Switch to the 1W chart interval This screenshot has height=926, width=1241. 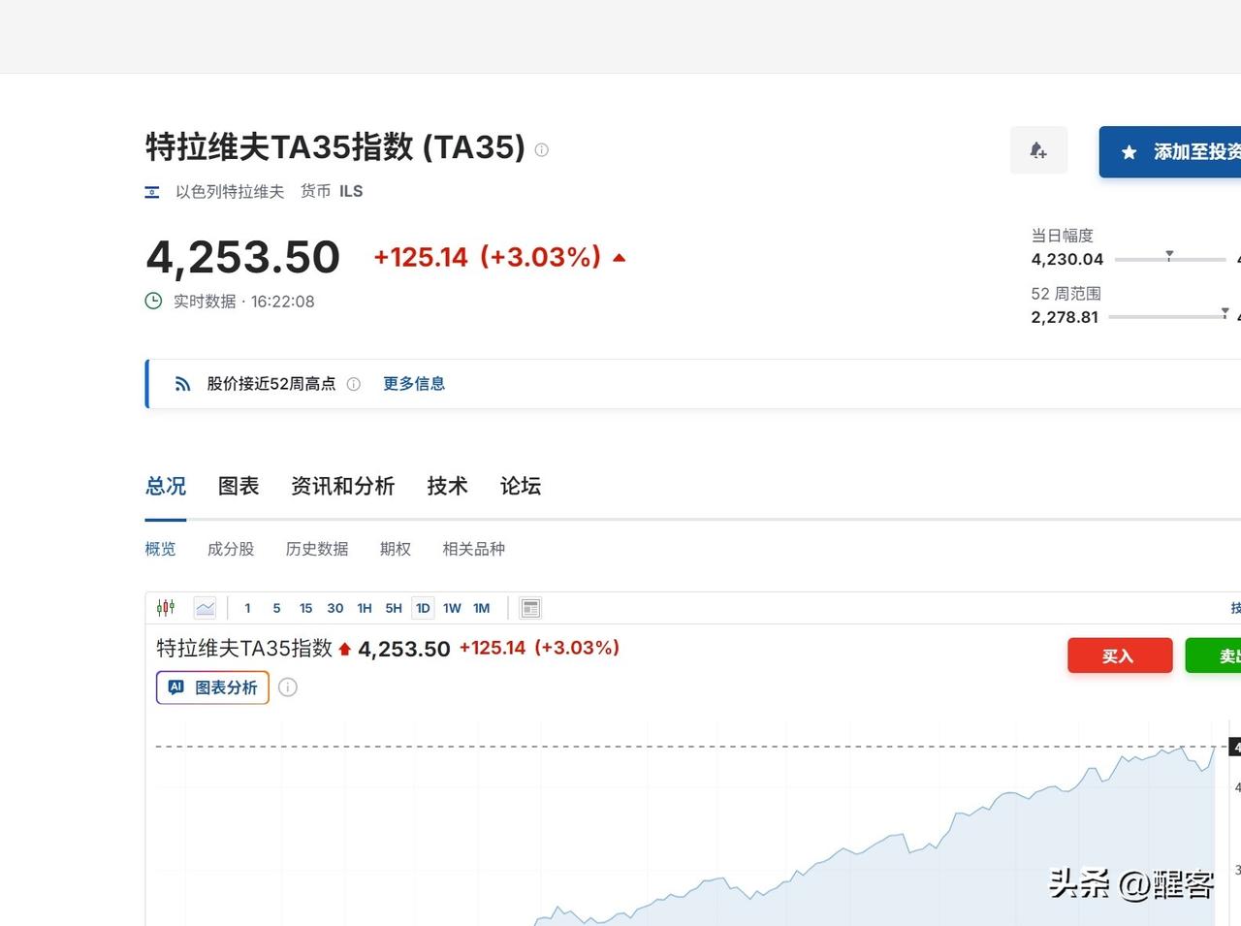[x=452, y=608]
